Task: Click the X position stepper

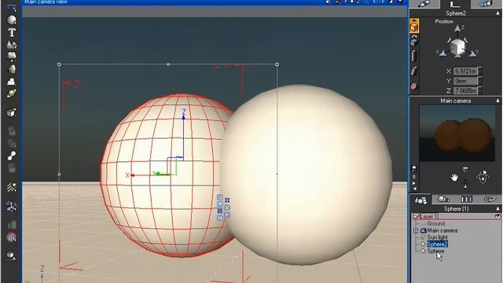Action: click(480, 72)
